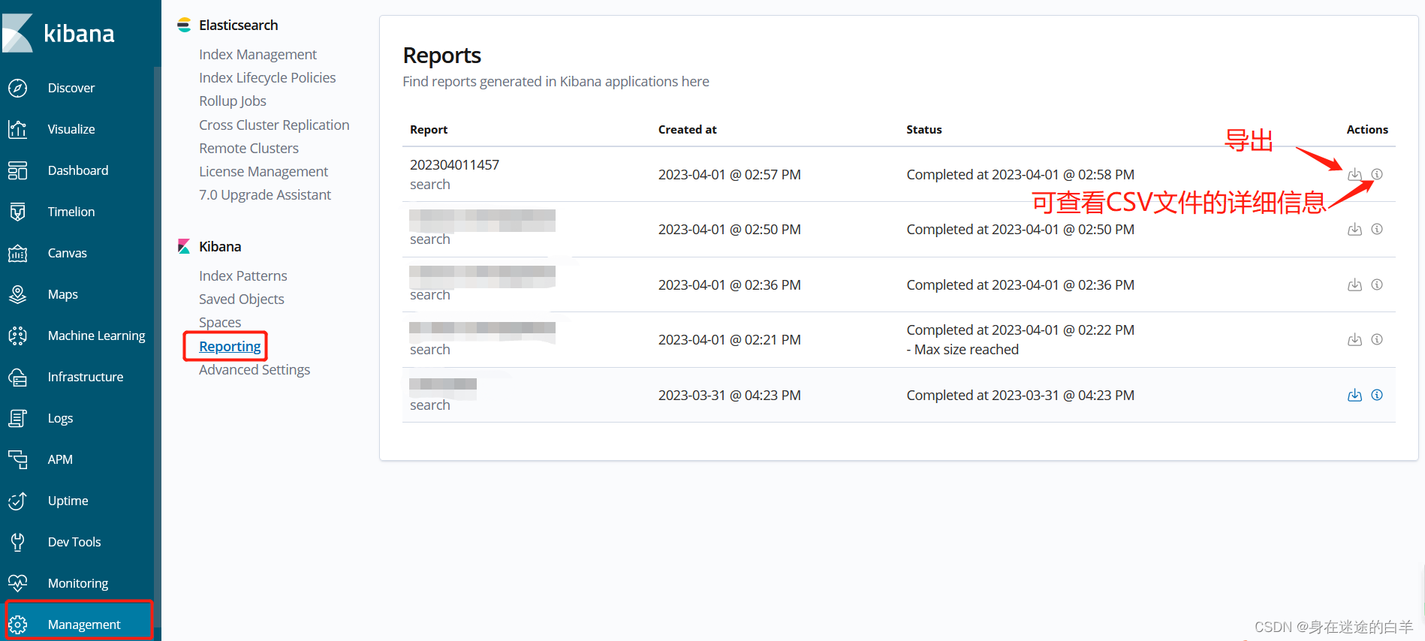Viewport: 1425px width, 641px height.
Task: Click report name 202304011457
Action: (x=454, y=164)
